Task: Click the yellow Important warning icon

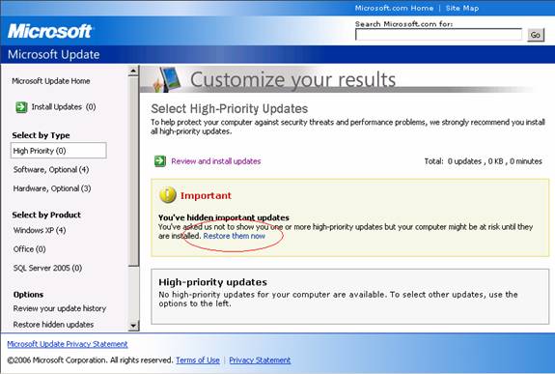Action: pyautogui.click(x=168, y=195)
